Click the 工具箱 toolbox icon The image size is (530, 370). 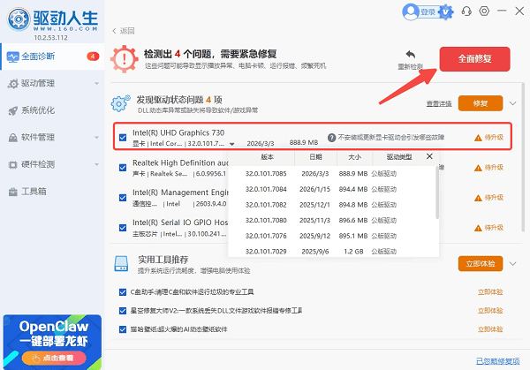[13, 192]
